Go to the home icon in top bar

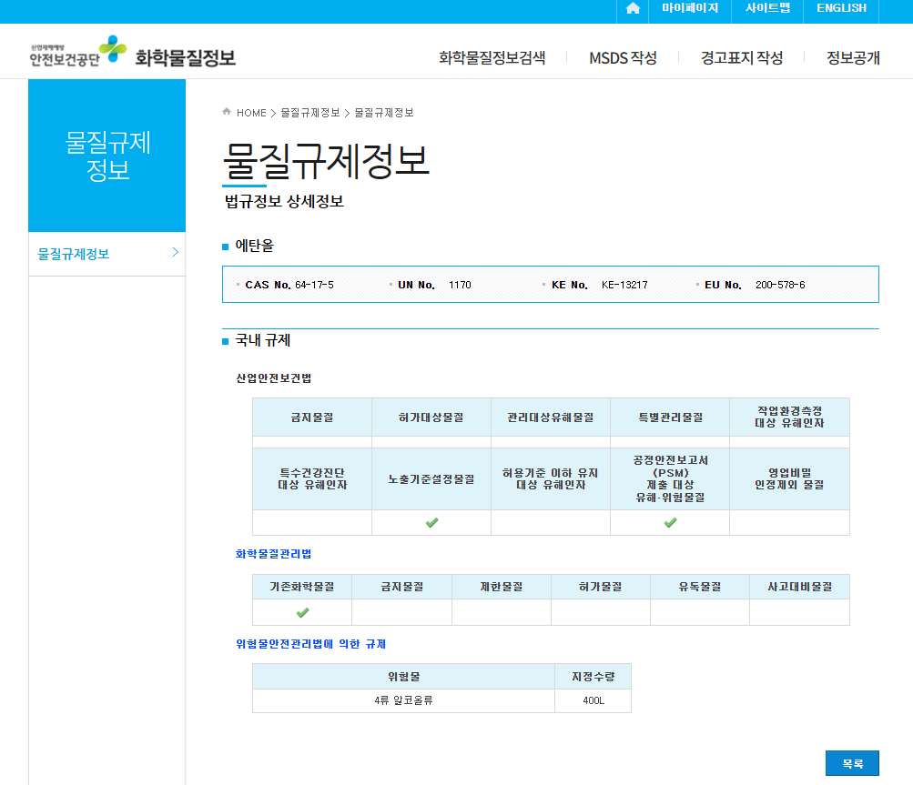(633, 8)
